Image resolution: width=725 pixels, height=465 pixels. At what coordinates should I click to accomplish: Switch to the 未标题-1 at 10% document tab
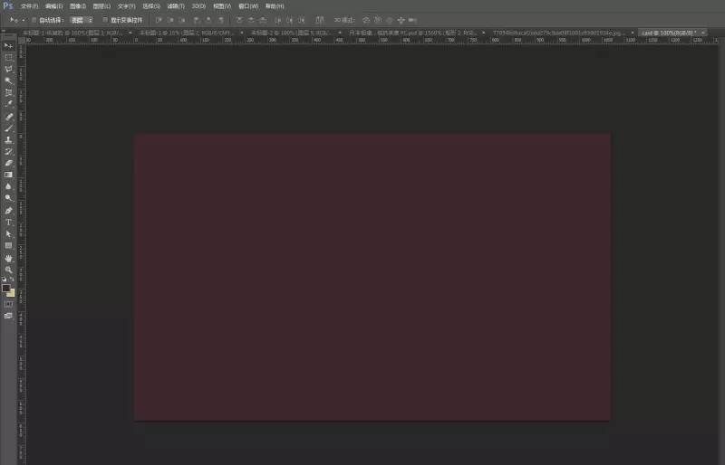tap(187, 33)
